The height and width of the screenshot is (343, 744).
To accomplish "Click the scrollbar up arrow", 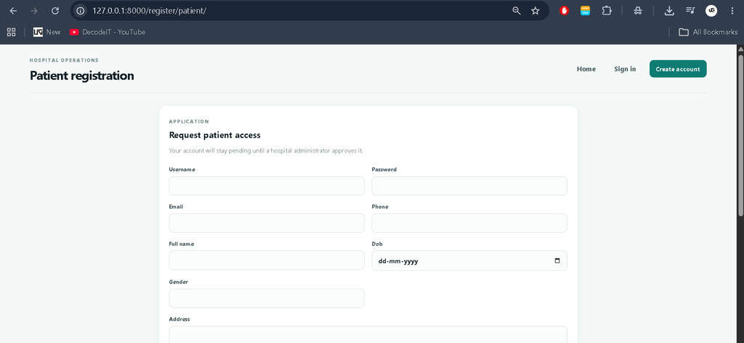I will click(x=740, y=49).
